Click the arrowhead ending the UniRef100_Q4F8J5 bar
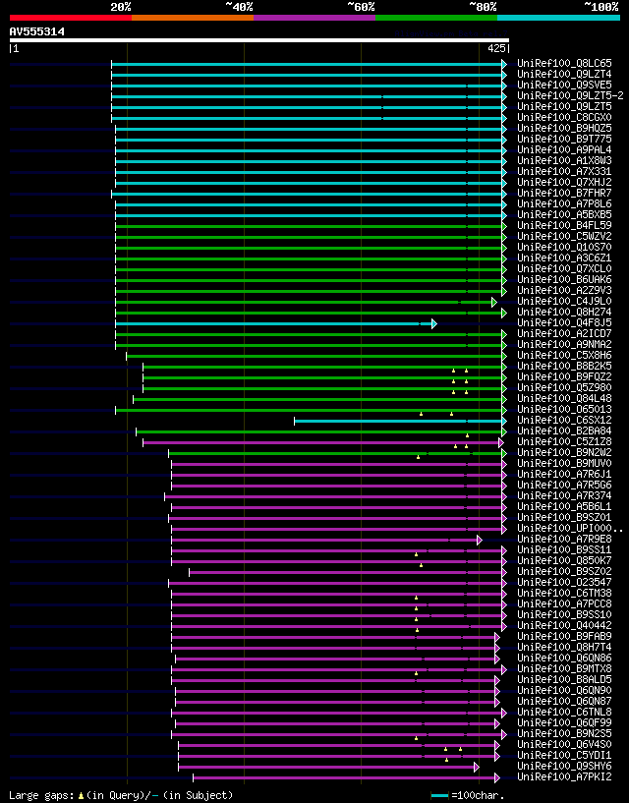 point(434,323)
